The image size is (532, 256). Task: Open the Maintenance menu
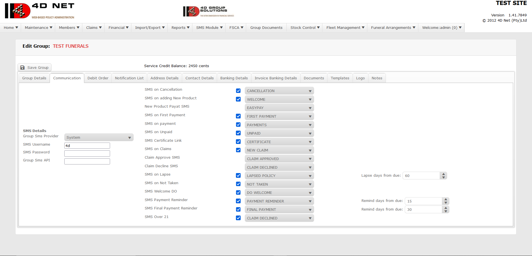pos(39,27)
